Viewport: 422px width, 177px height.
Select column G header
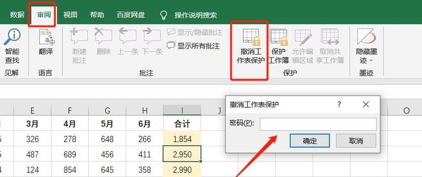(x=107, y=110)
